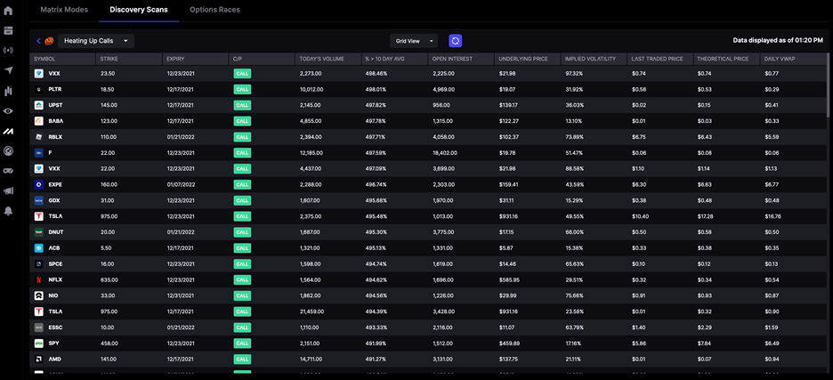833x380 pixels.
Task: Open the Heating Up Calls dropdown
Action: point(96,41)
